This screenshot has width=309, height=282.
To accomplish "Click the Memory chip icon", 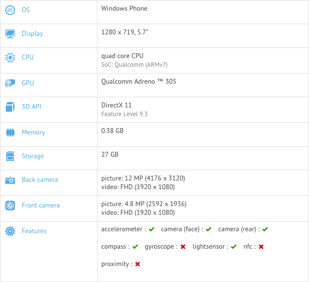I will coord(10,133).
